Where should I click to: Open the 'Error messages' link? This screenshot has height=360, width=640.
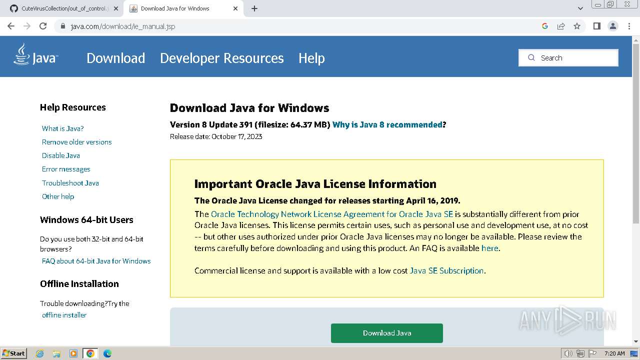(x=66, y=169)
